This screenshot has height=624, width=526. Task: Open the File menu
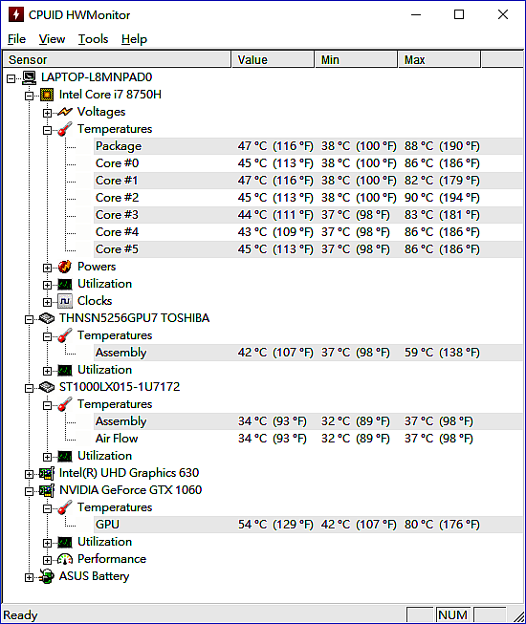[x=16, y=39]
